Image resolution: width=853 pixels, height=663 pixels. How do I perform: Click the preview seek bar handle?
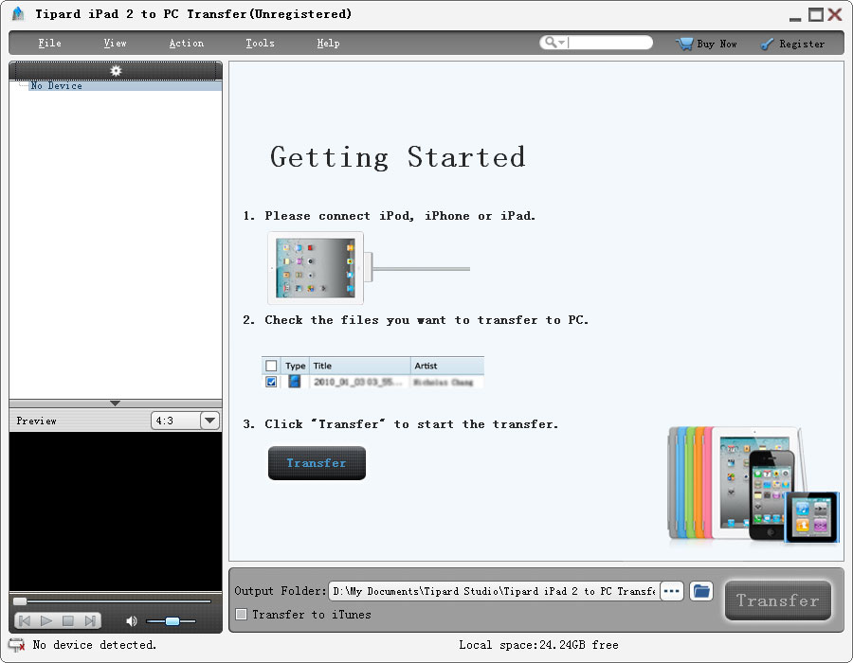(20, 601)
